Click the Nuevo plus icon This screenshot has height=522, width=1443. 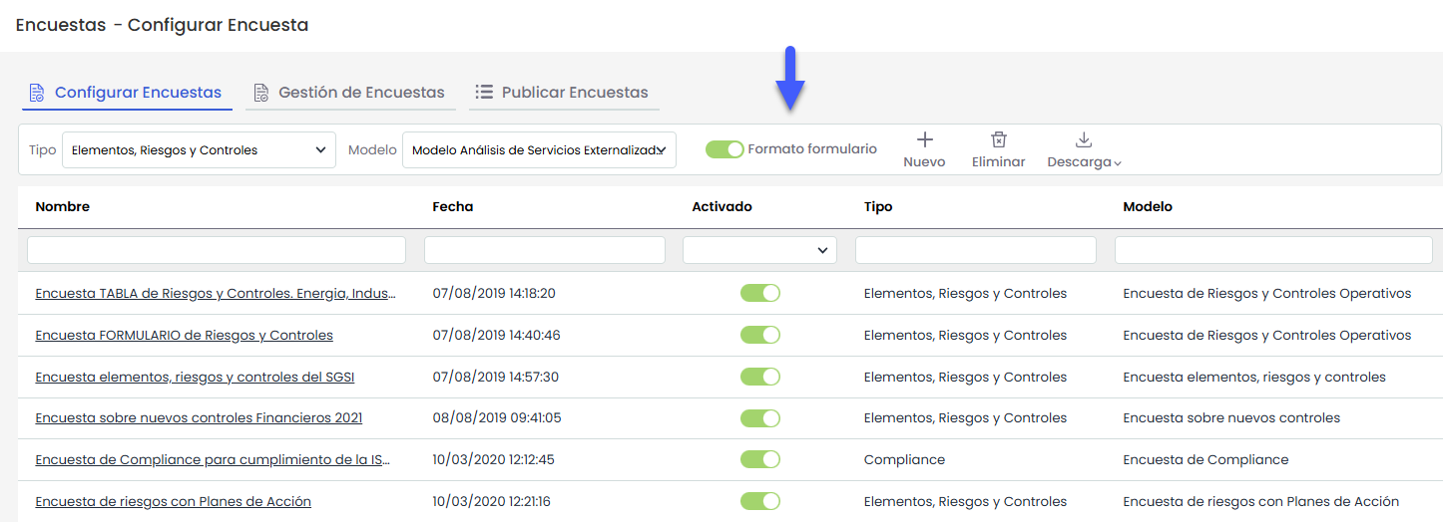point(924,140)
